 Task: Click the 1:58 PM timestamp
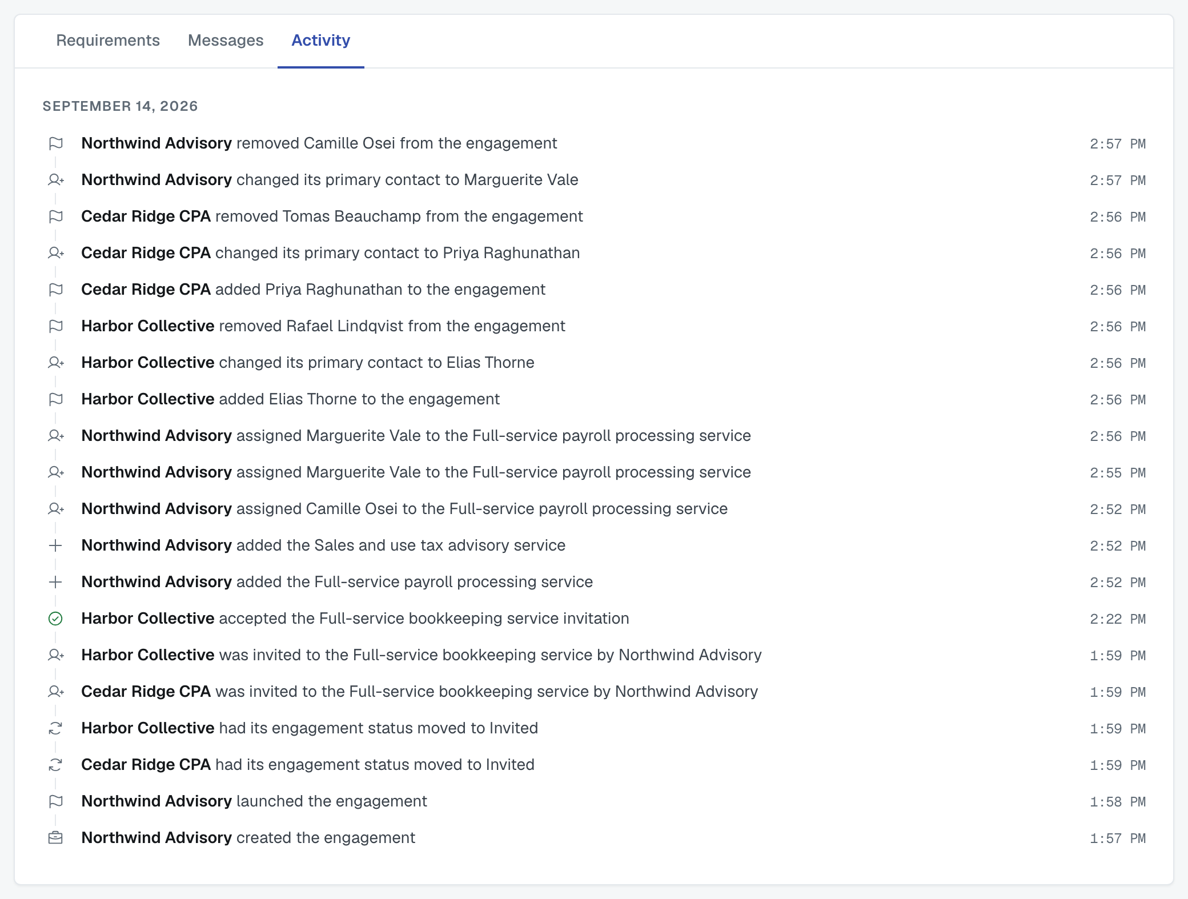click(1118, 802)
